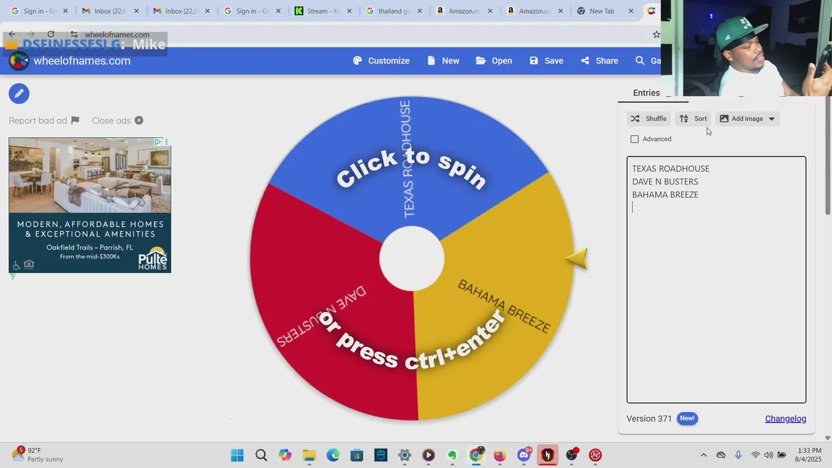Image resolution: width=832 pixels, height=468 pixels.
Task: Open Firefox from the taskbar
Action: coord(500,455)
